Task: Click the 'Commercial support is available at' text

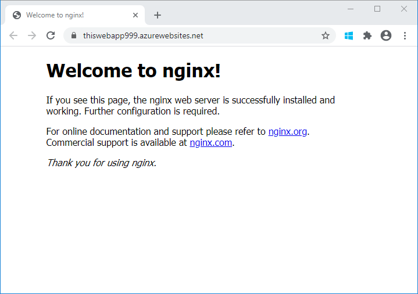Action: click(x=116, y=142)
